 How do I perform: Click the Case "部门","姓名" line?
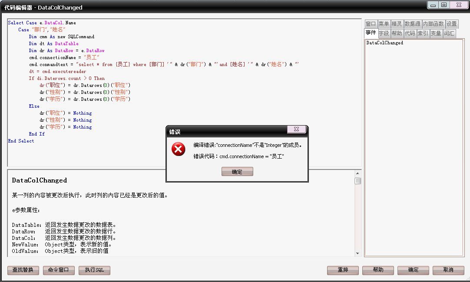click(x=42, y=30)
